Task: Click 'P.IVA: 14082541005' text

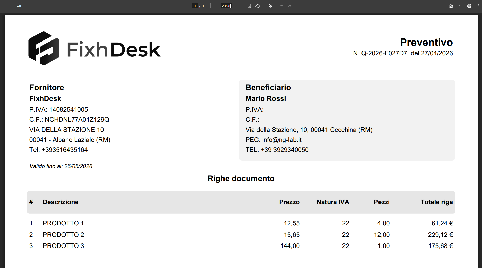Action: click(59, 110)
